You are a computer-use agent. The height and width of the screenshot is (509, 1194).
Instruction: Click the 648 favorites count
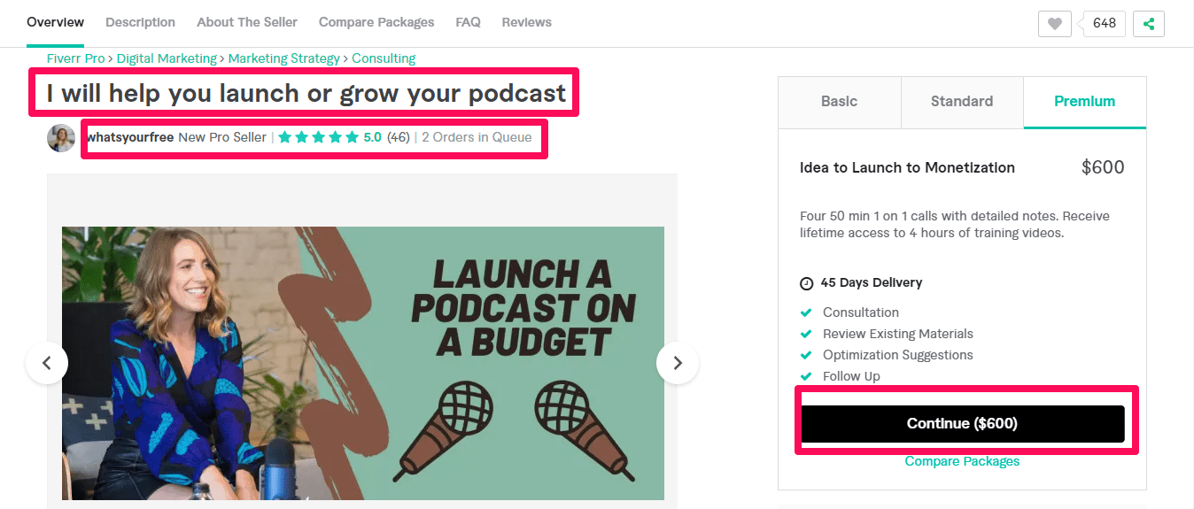pos(1104,24)
